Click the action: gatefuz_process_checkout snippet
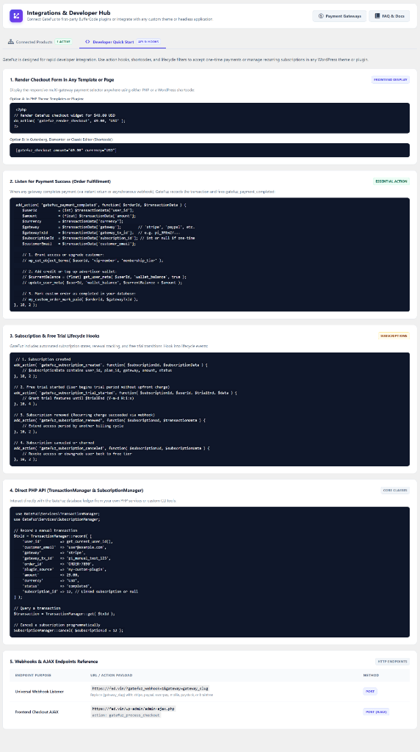The image size is (420, 752). 126,715
